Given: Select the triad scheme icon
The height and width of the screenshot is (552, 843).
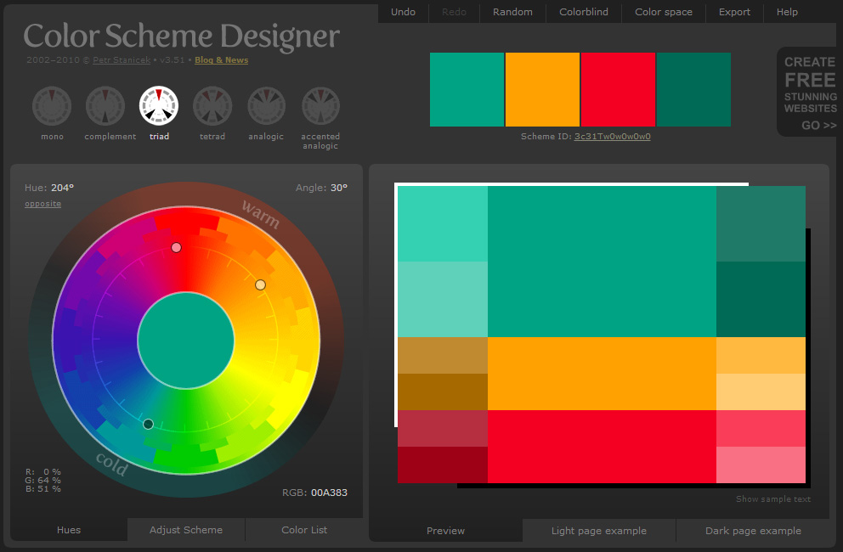Looking at the screenshot, I should (x=159, y=106).
